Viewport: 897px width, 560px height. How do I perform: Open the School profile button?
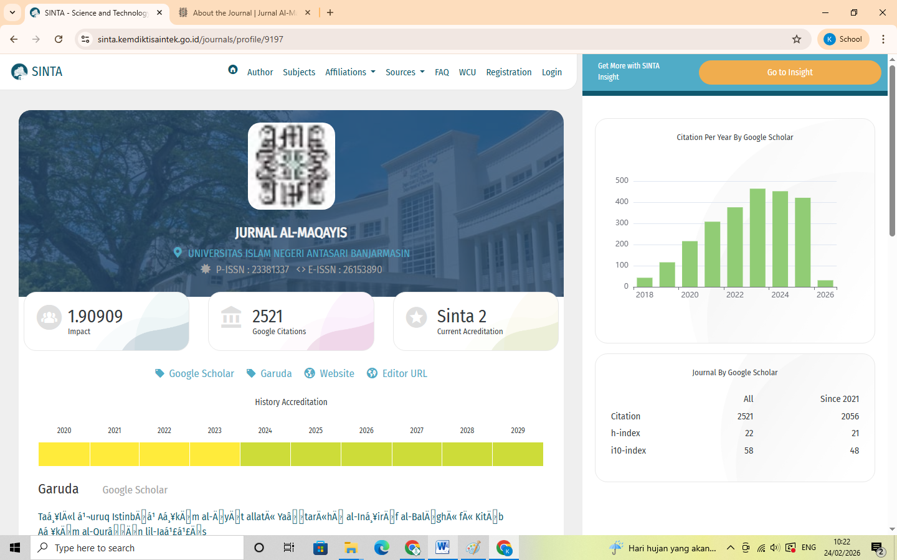coord(843,39)
